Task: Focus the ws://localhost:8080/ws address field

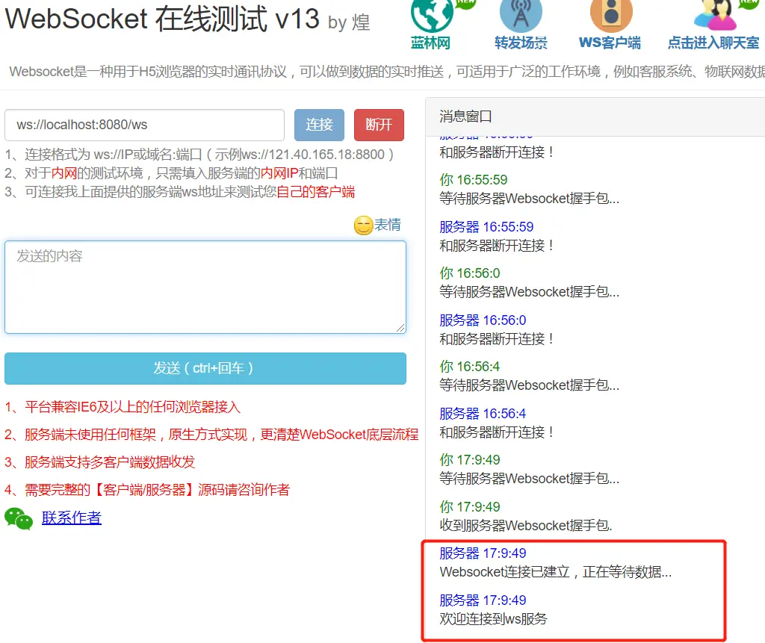Action: [x=144, y=125]
